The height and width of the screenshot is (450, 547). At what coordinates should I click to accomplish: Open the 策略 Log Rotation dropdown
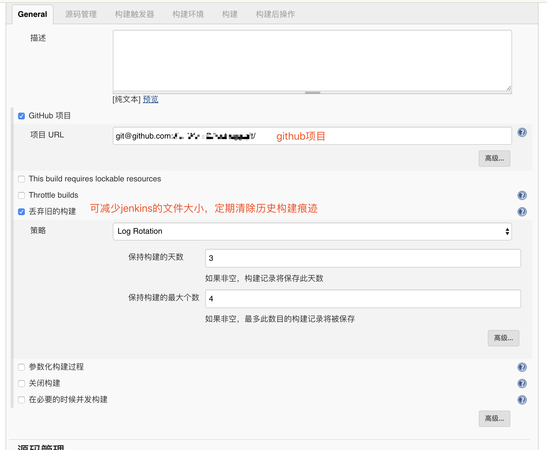click(312, 231)
